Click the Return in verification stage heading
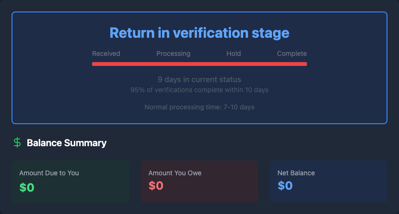 (x=199, y=32)
